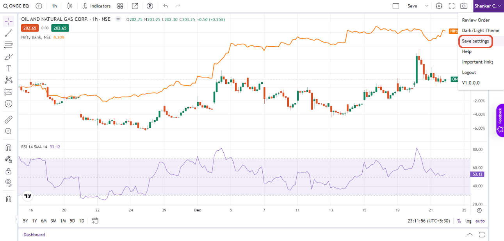Viewport: 504px width, 241px height.
Task: Click the V1.0.0.0 version entry
Action: tap(471, 83)
